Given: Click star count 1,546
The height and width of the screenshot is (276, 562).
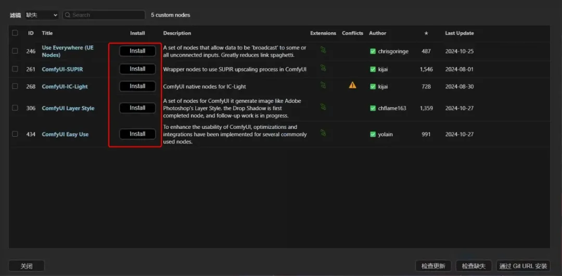Looking at the screenshot, I should tap(426, 69).
